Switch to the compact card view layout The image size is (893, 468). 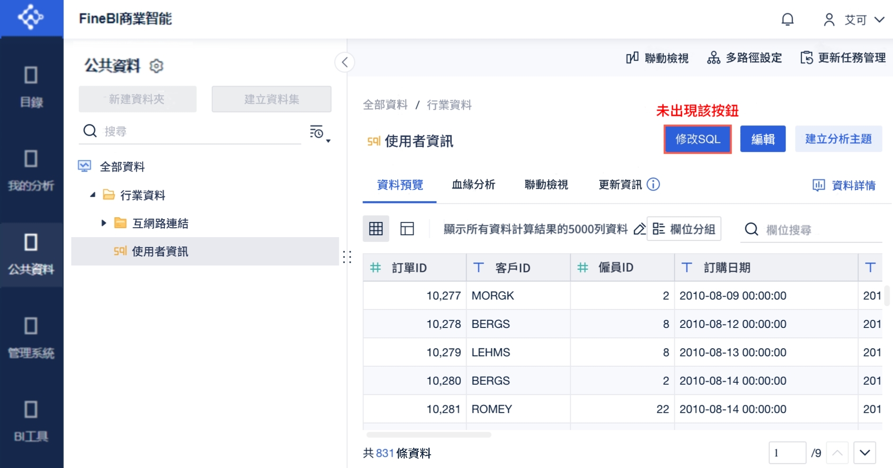point(407,229)
